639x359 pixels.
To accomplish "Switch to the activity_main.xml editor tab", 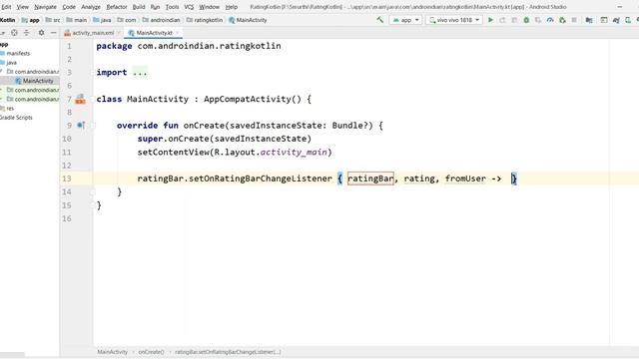I will click(93, 33).
